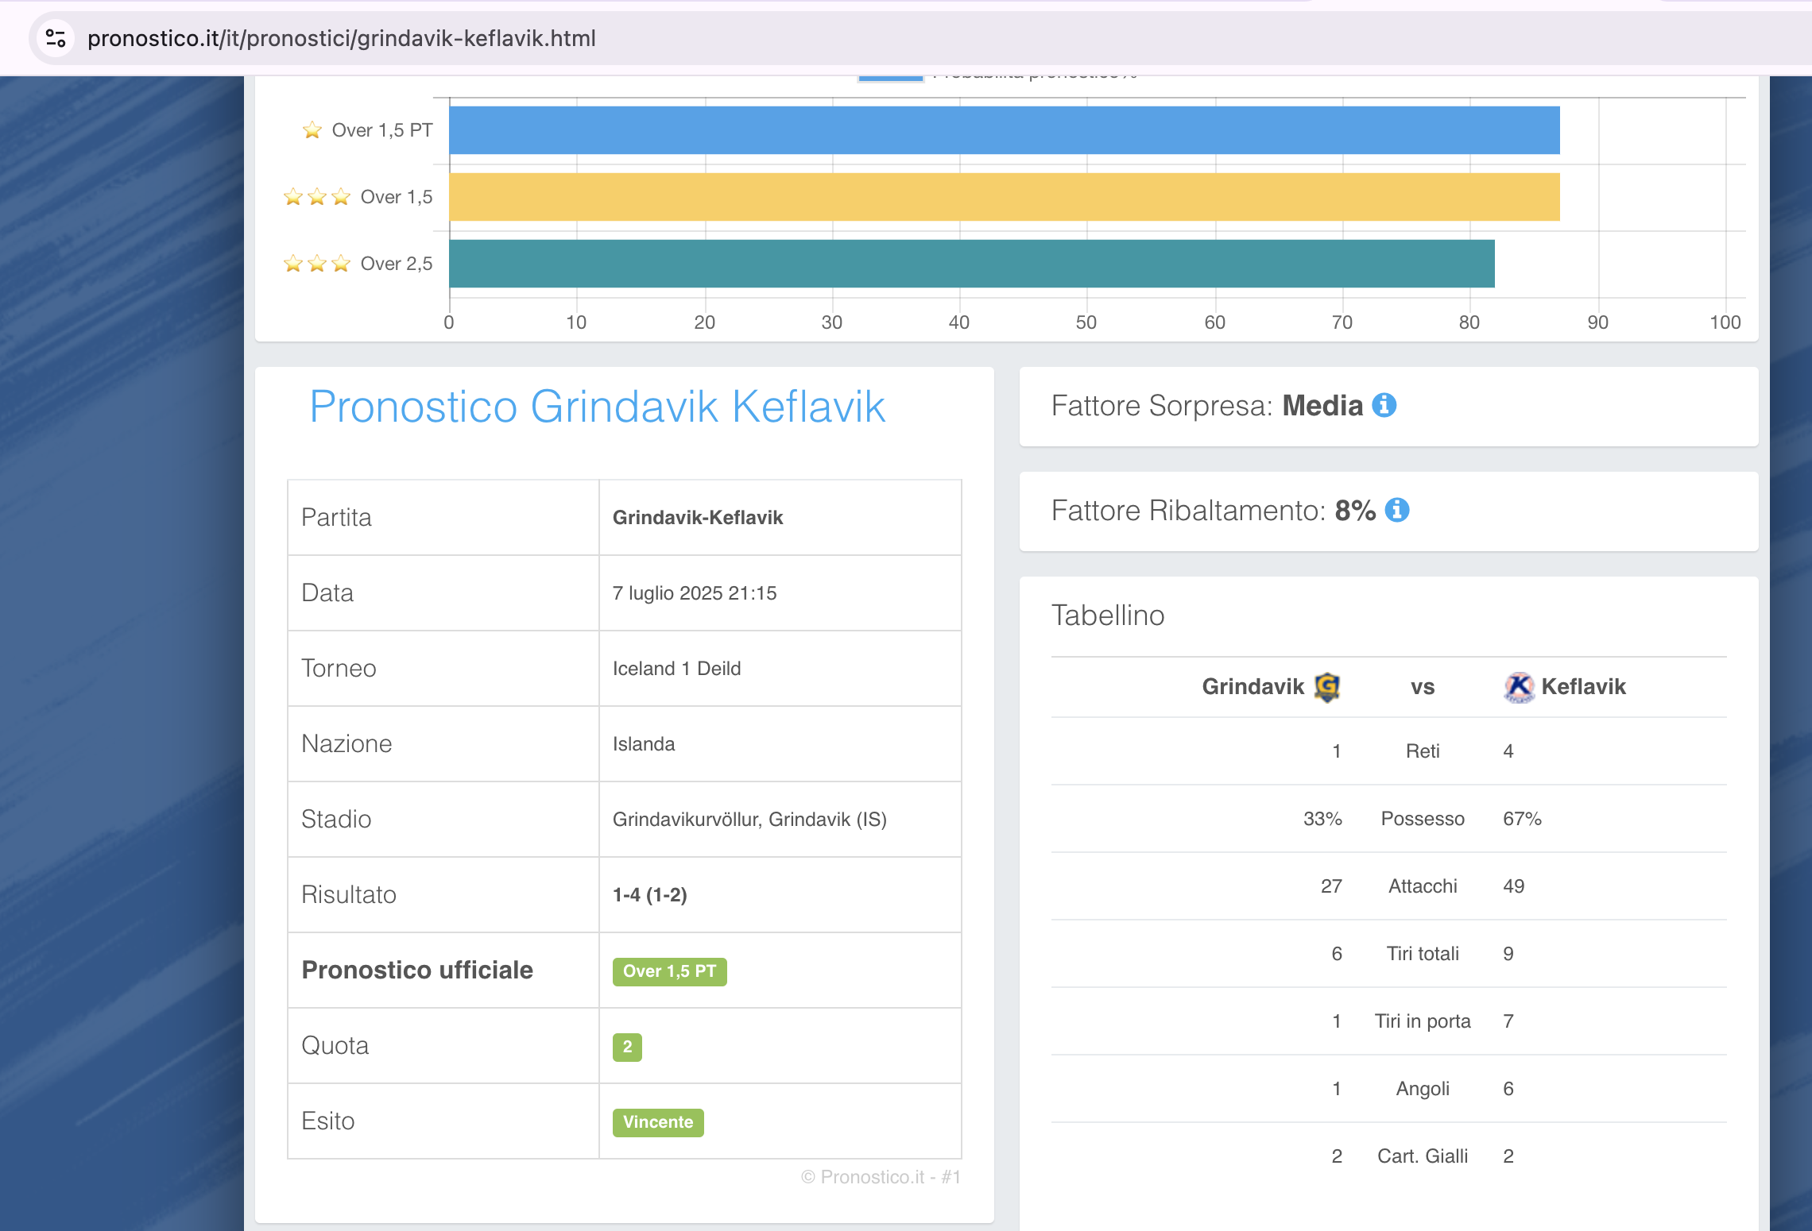Click the Fattore Sorpresa: Media text

1206,406
